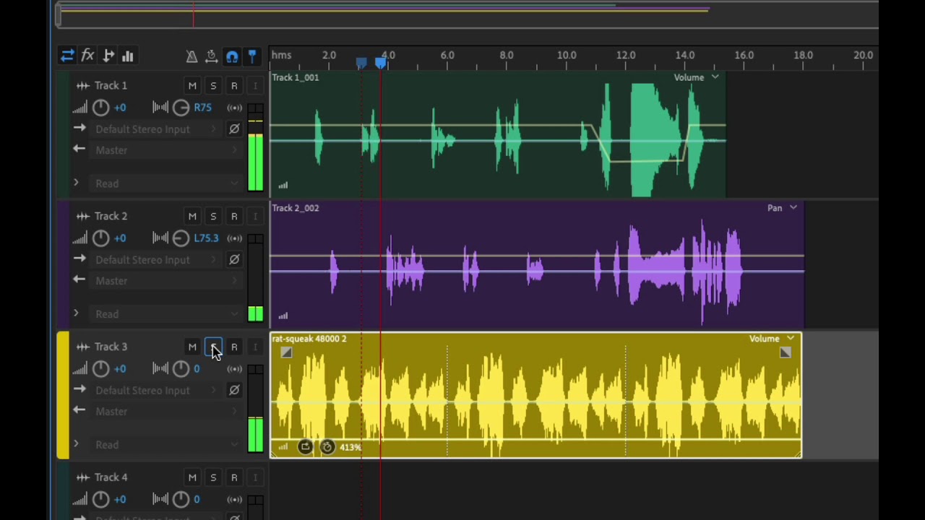Image resolution: width=925 pixels, height=520 pixels.
Task: Click Track 1 pan knob
Action: point(181,108)
